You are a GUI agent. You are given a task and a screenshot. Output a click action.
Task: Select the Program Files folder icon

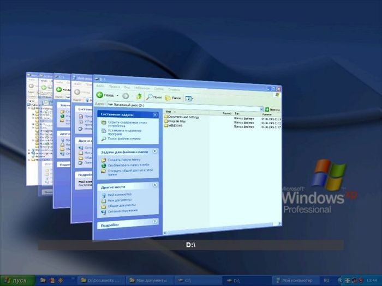coord(166,121)
